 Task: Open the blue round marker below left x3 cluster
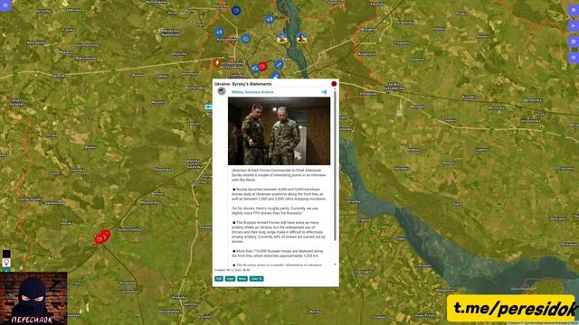245,38
